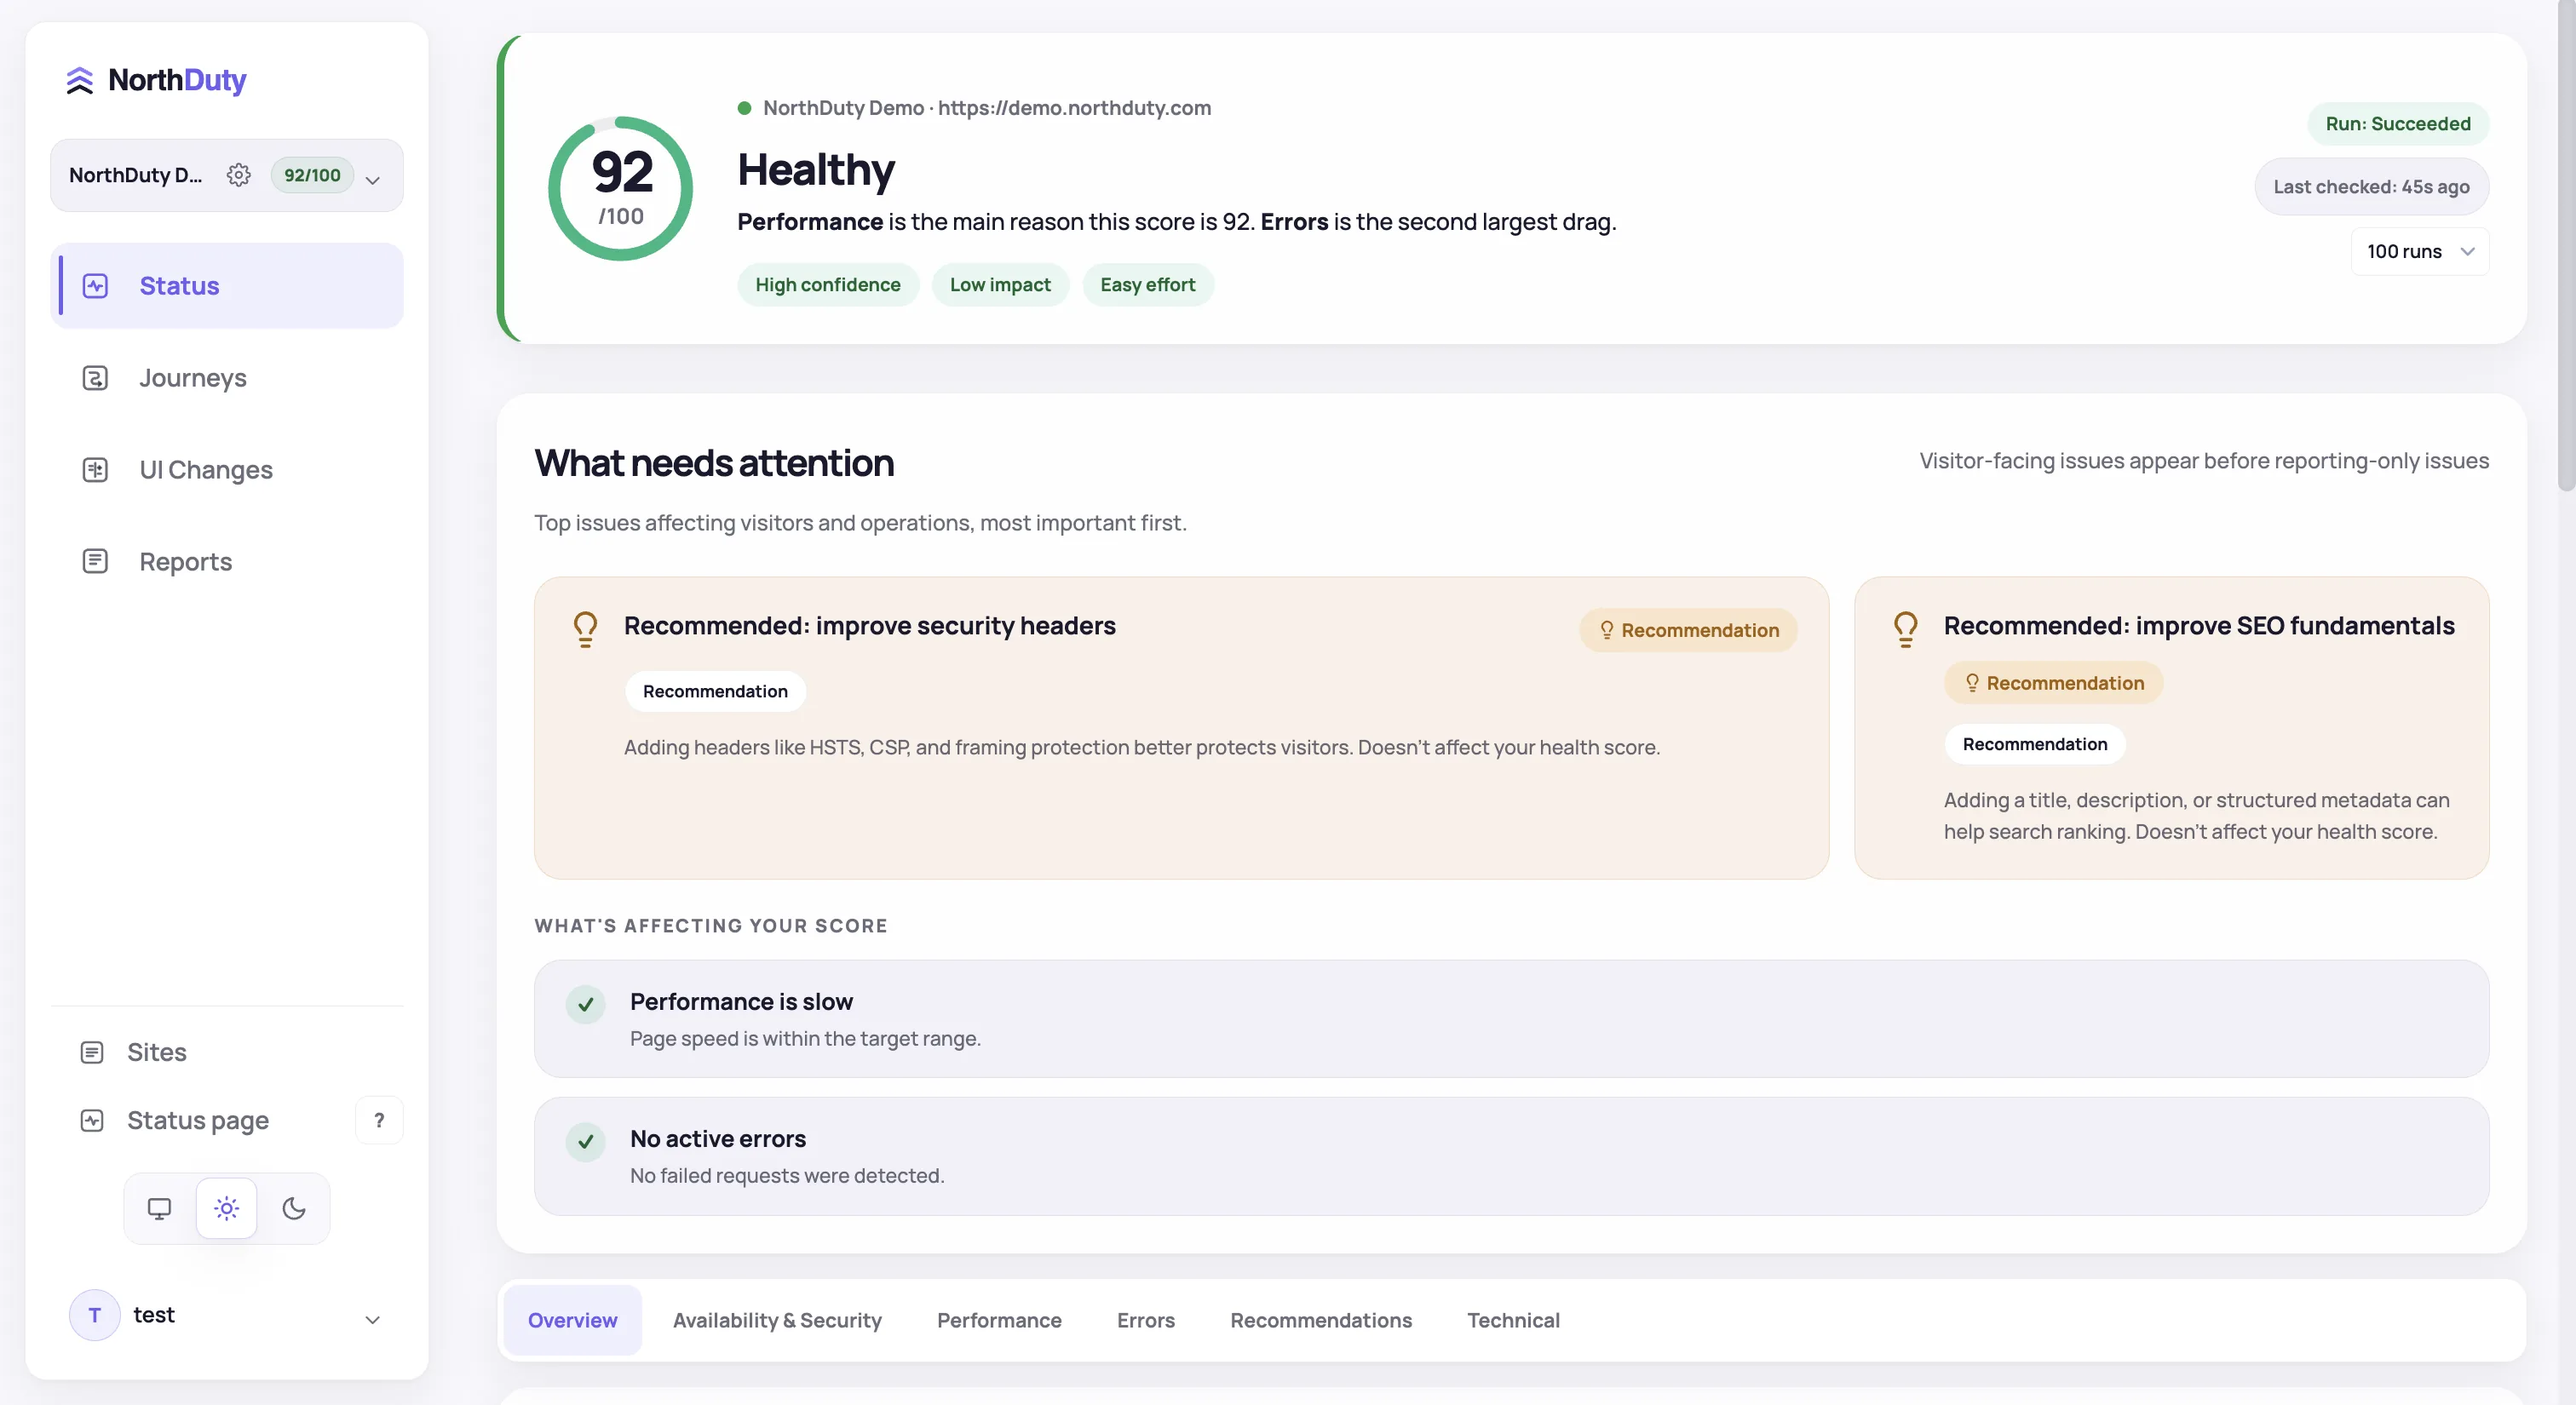Viewport: 2576px width, 1405px height.
Task: Select the Overview tab
Action: point(573,1320)
